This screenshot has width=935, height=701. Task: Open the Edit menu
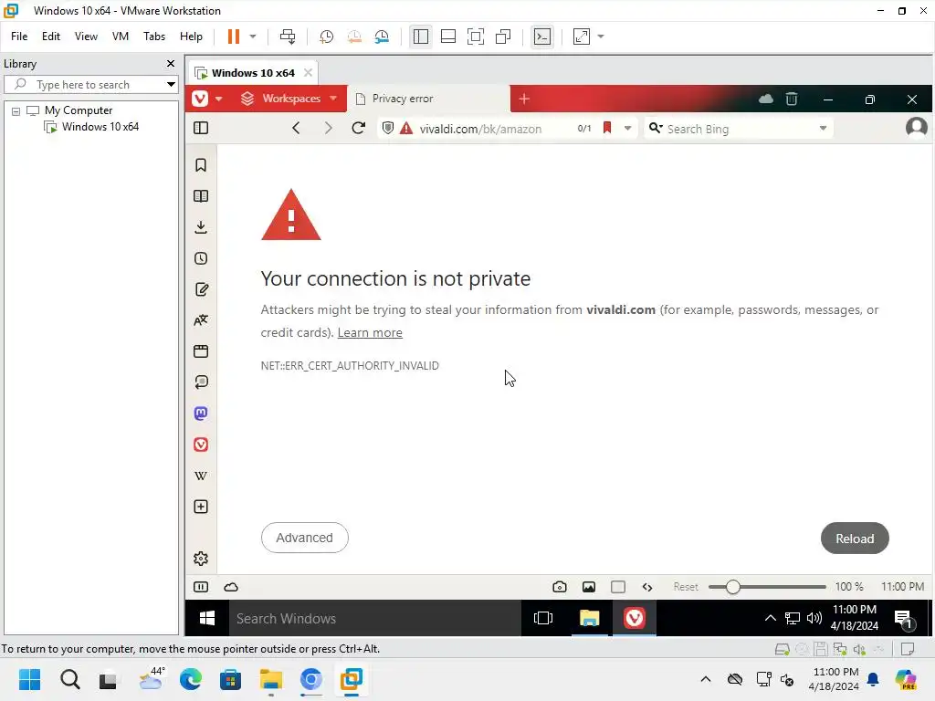tap(51, 37)
